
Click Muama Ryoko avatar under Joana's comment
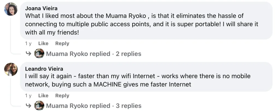tap(39, 54)
